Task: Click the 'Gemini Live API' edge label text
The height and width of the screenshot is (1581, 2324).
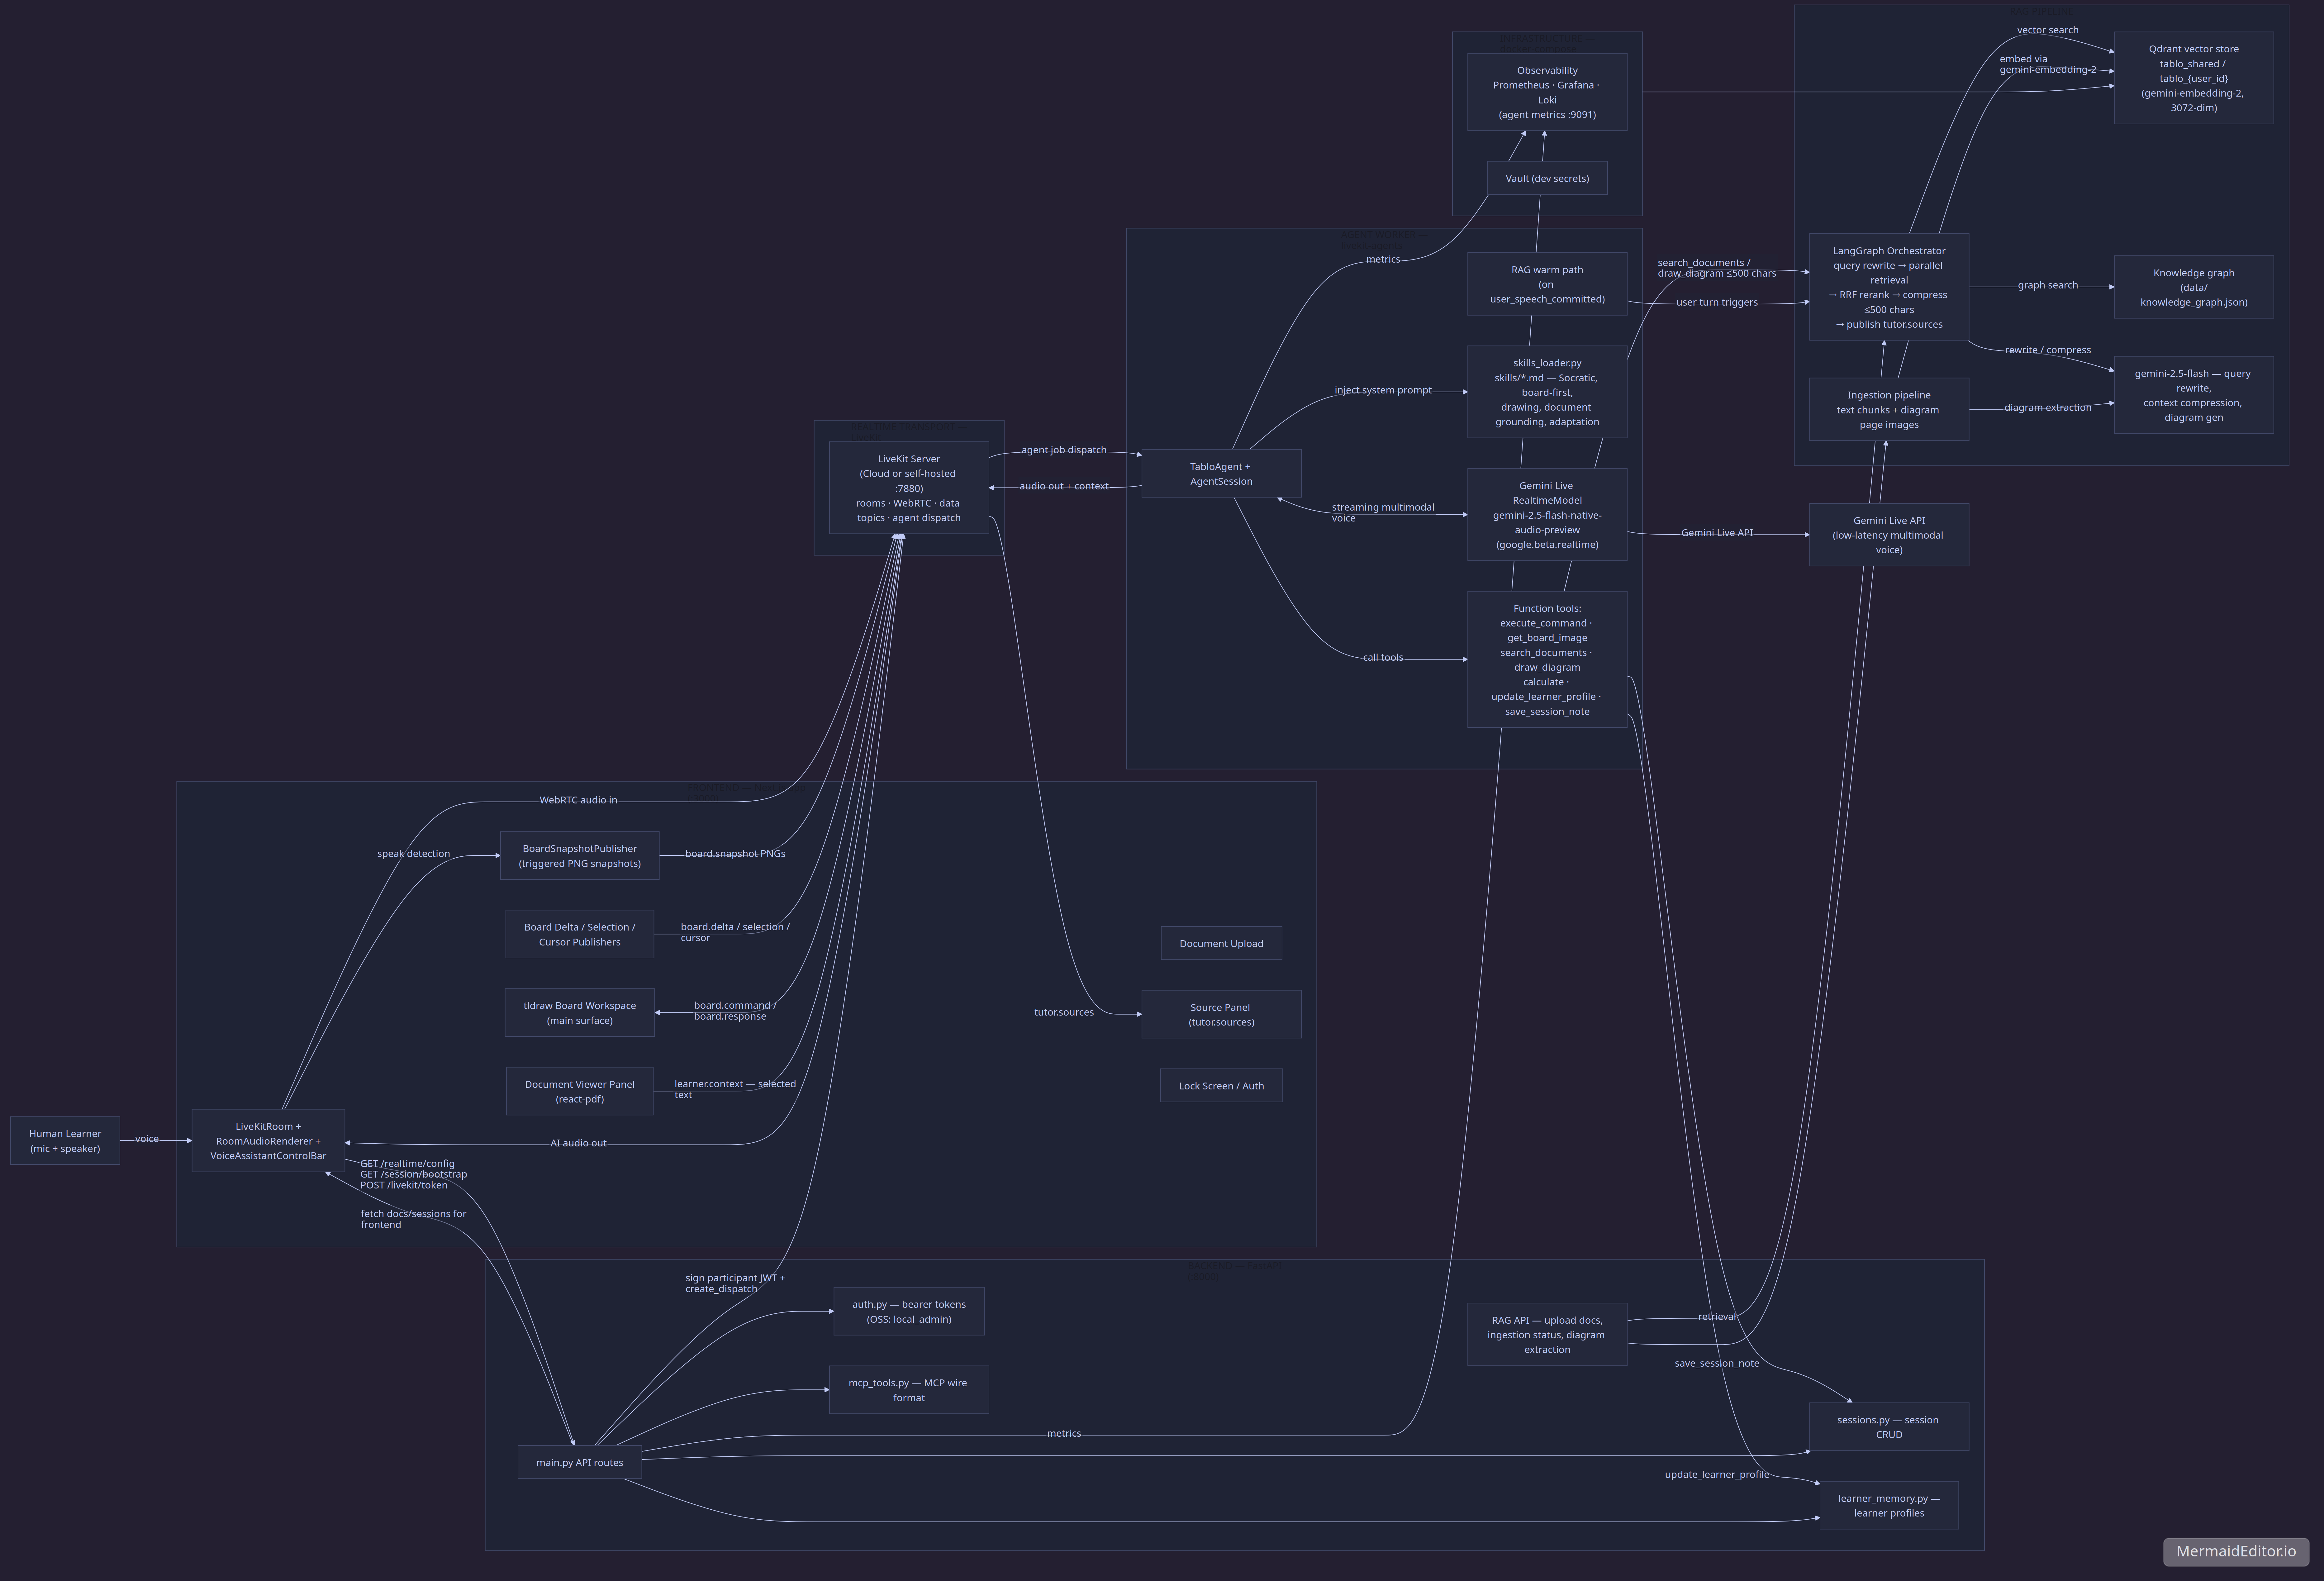Action: point(1717,533)
